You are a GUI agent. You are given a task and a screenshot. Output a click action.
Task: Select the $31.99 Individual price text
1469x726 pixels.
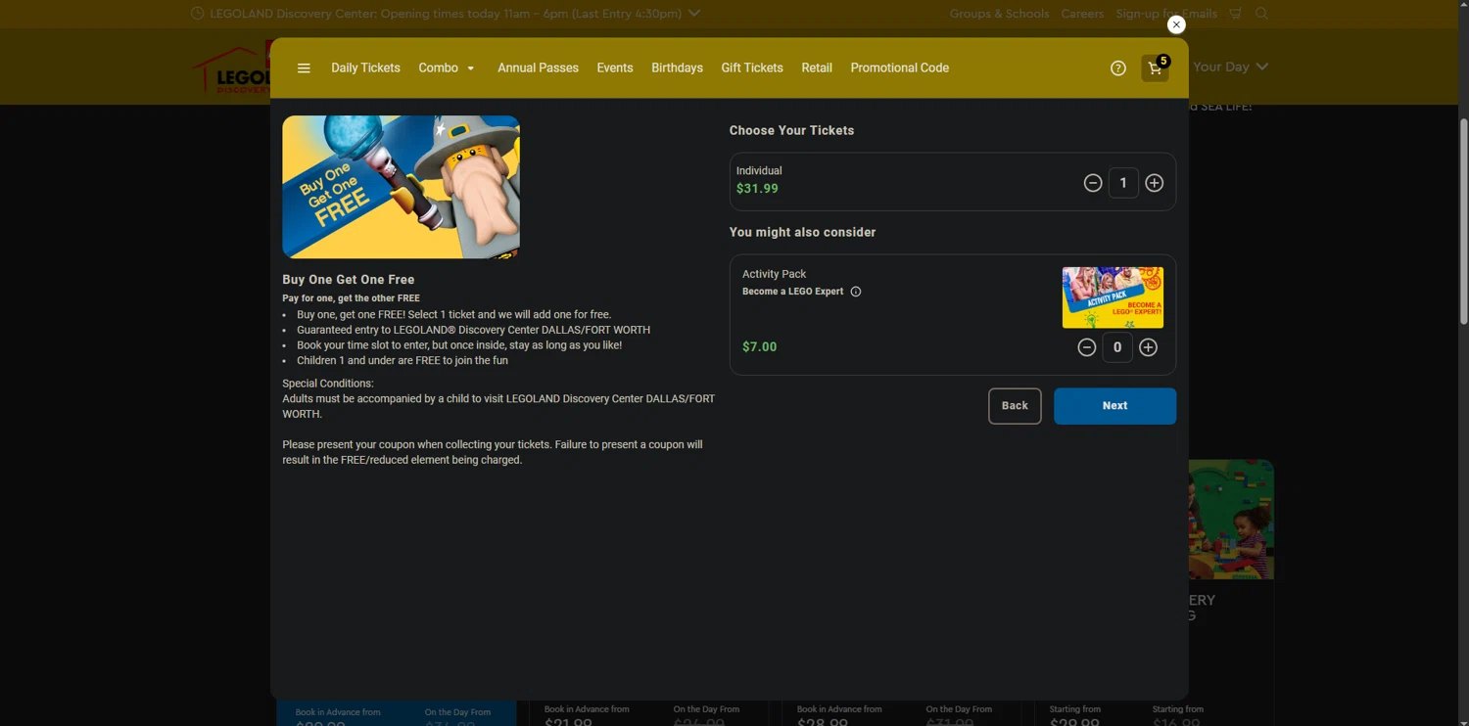[x=757, y=189]
